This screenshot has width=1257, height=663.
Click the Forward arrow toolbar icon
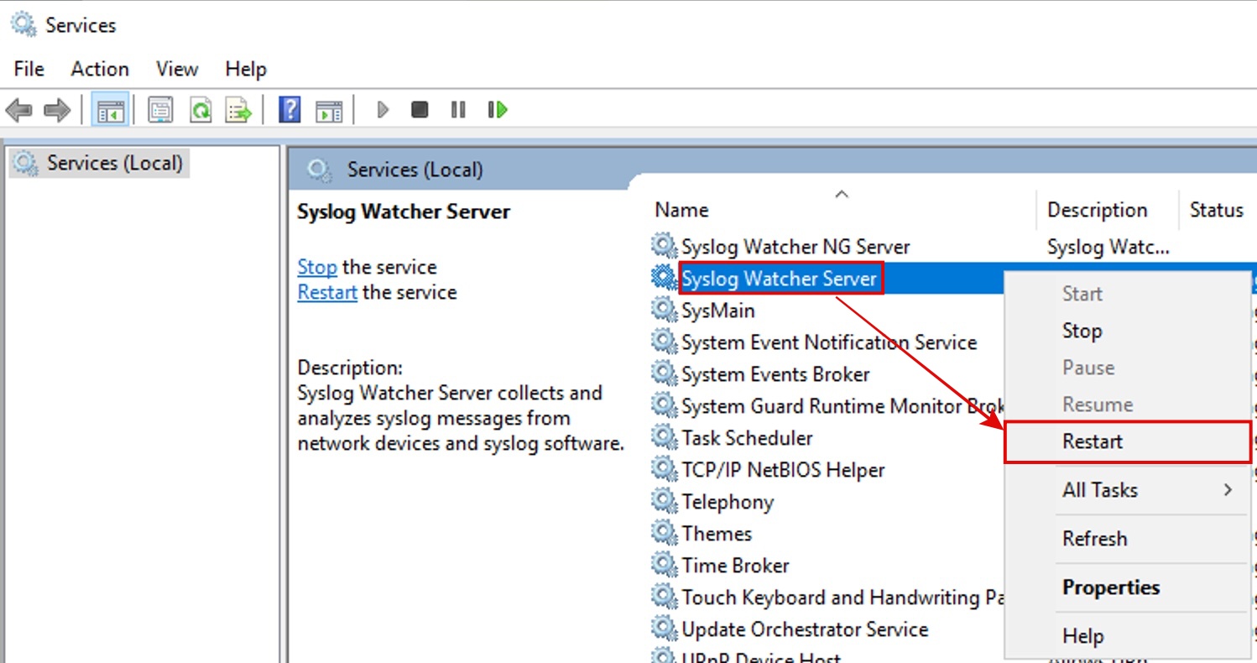(x=57, y=110)
